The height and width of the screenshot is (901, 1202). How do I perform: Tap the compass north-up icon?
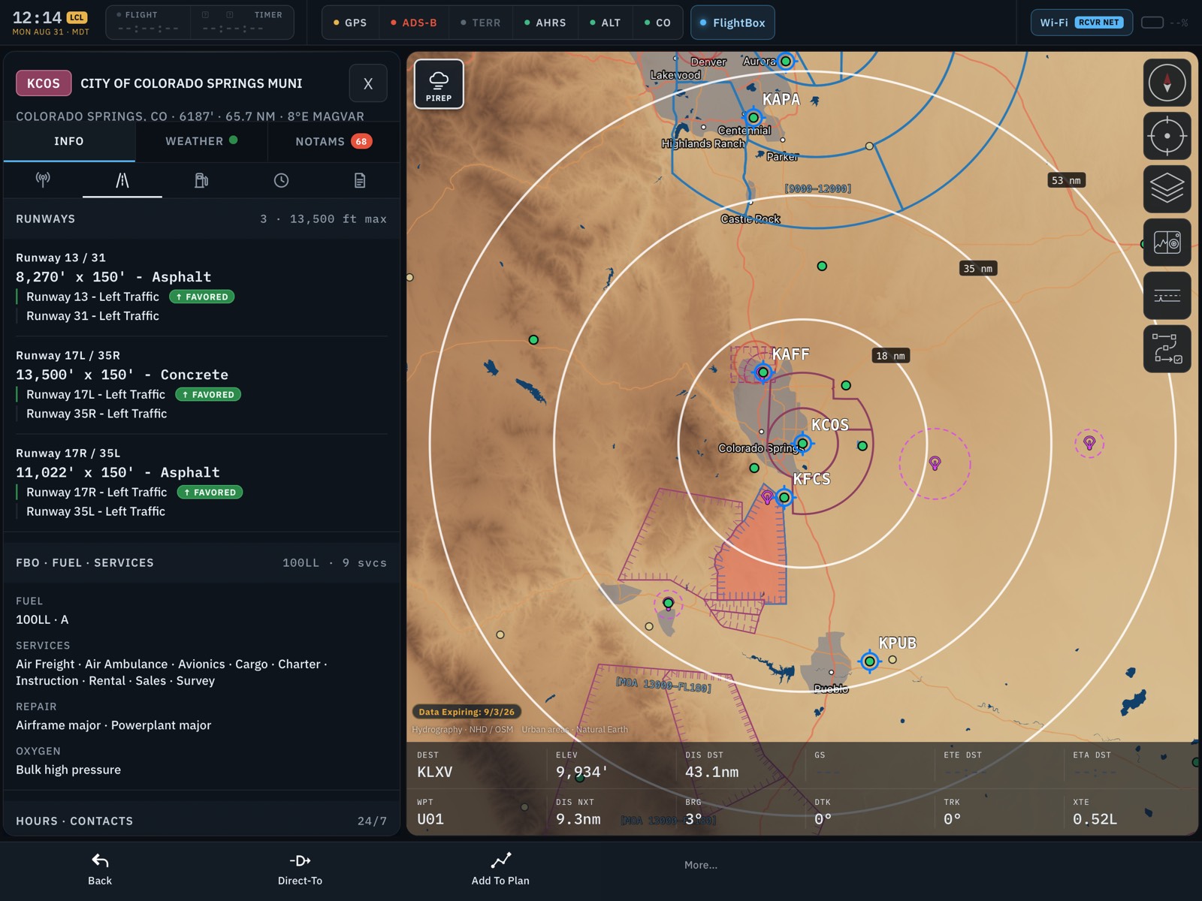point(1167,83)
